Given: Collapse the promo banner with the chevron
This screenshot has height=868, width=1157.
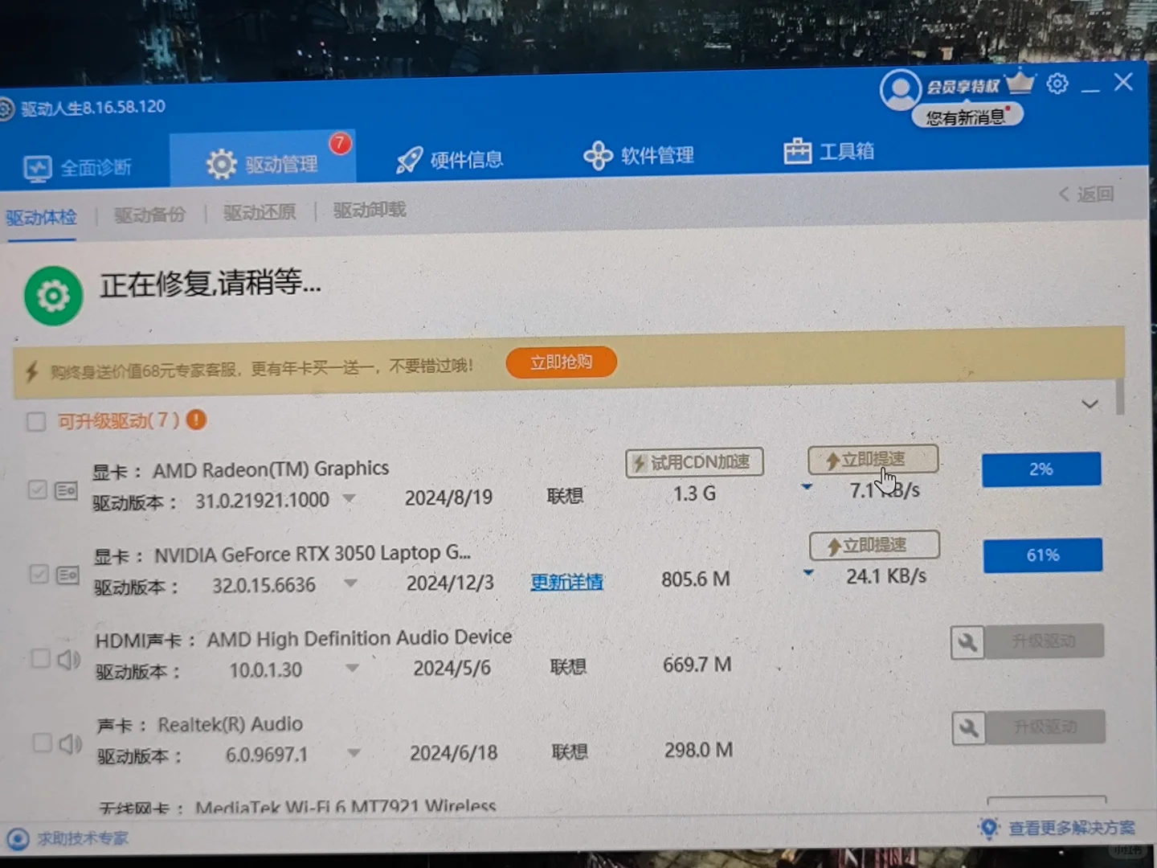Looking at the screenshot, I should [1090, 403].
